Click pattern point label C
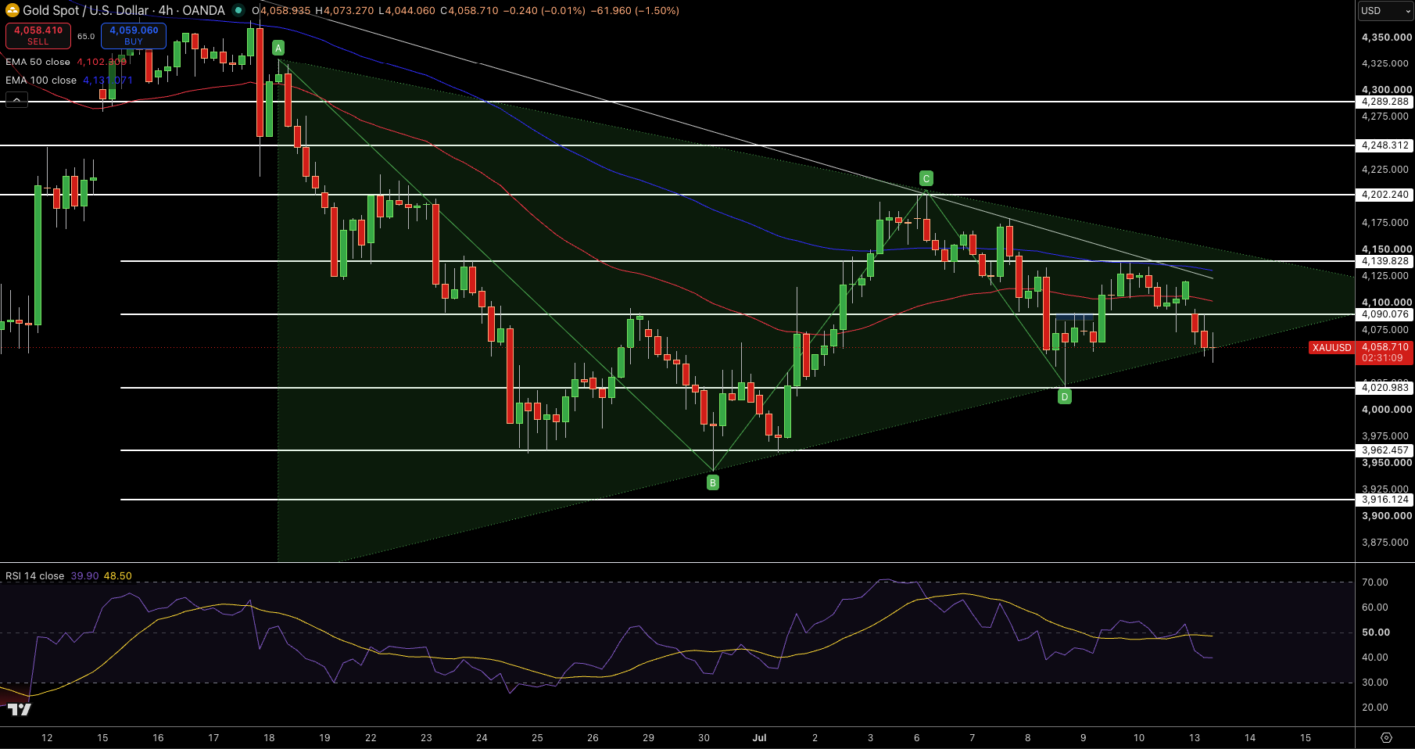Screen dimensions: 1415x749 (926, 178)
